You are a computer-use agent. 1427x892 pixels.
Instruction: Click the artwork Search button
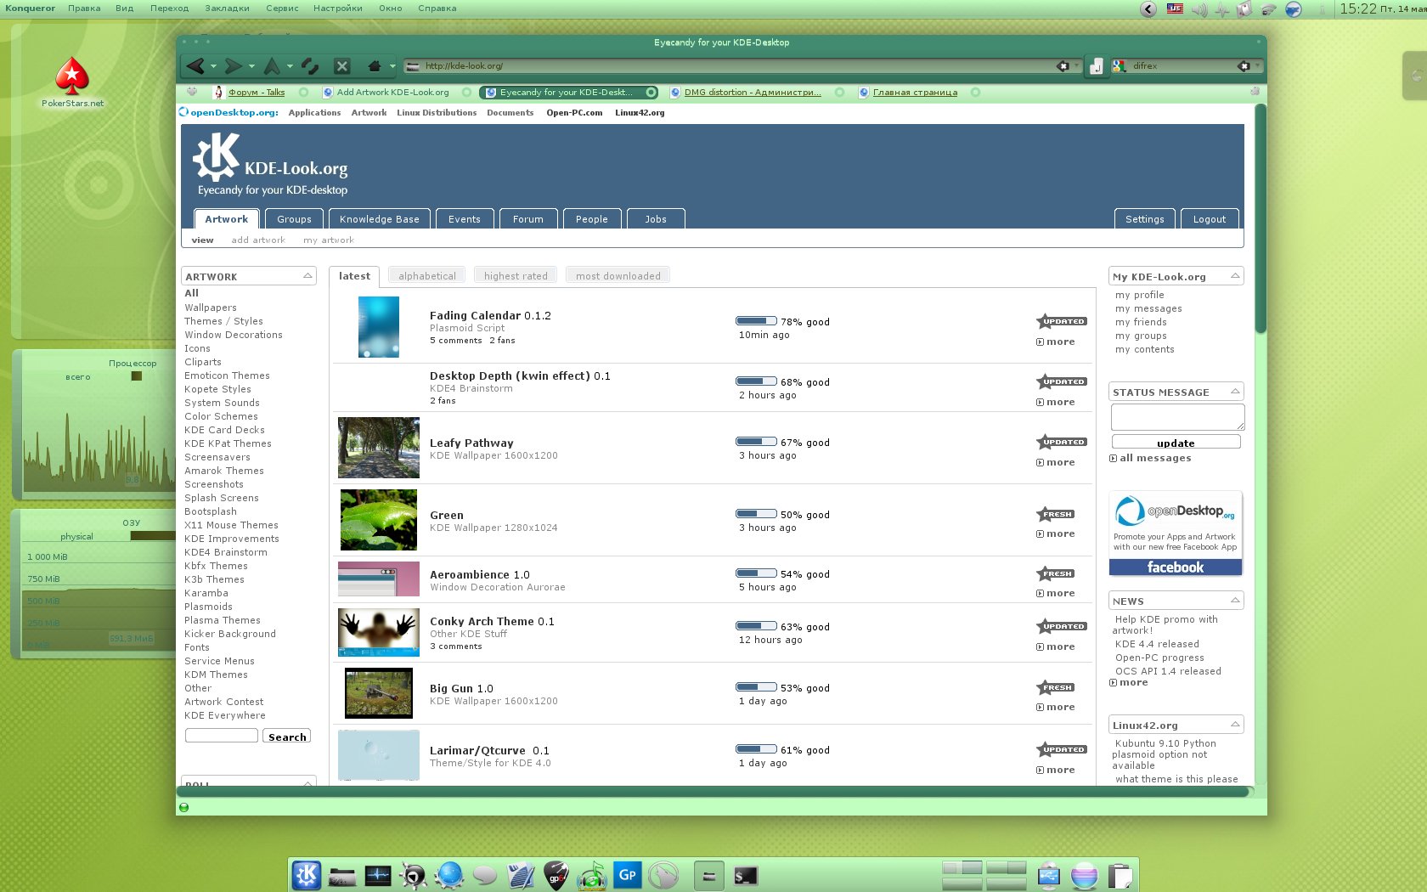287,737
